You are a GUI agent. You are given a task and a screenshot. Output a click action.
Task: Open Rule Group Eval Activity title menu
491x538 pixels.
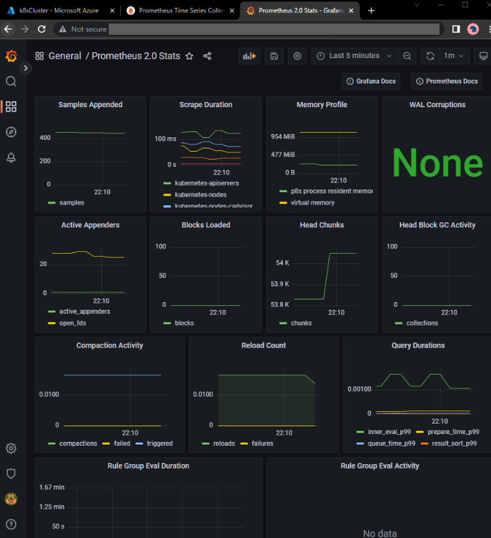[379, 466]
